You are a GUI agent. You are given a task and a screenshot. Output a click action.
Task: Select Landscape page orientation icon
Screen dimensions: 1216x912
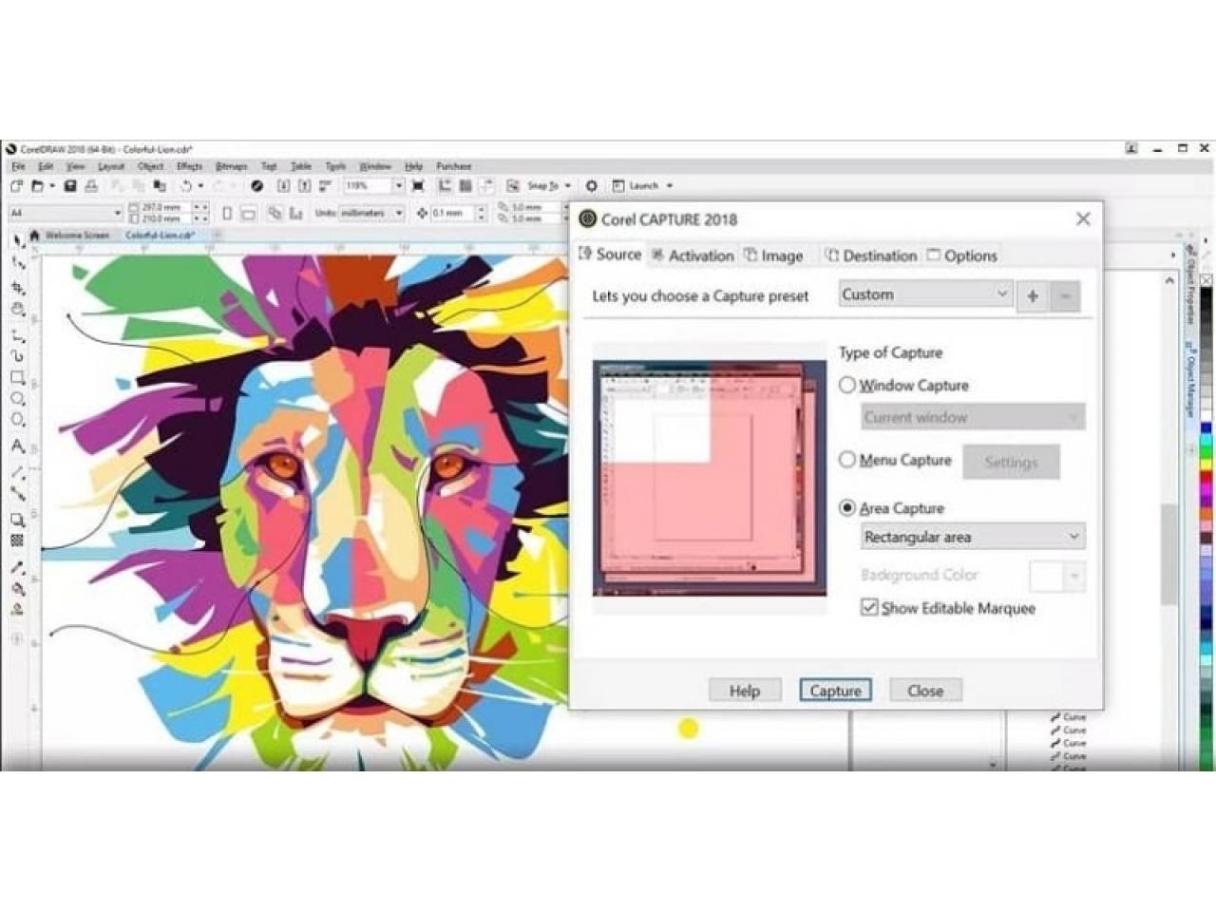pyautogui.click(x=247, y=214)
